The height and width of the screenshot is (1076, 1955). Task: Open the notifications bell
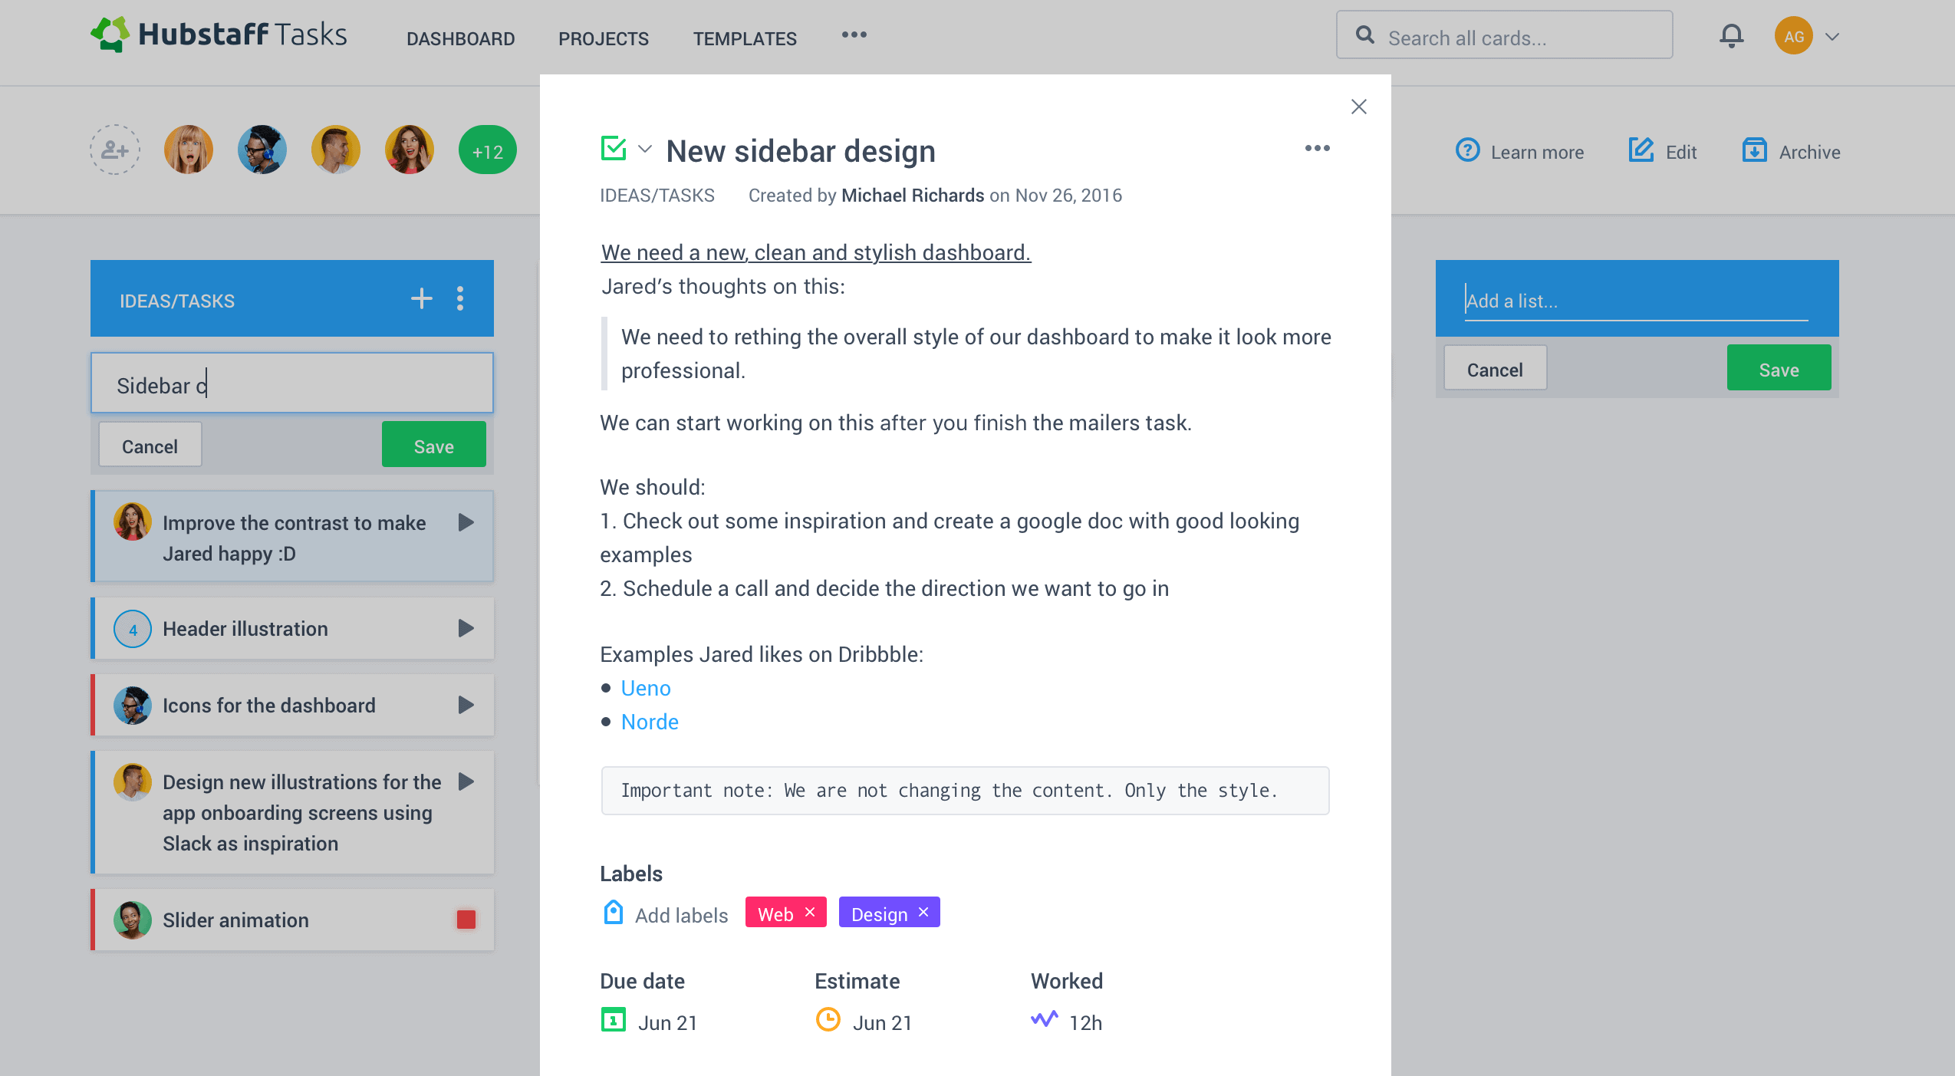(x=1731, y=36)
